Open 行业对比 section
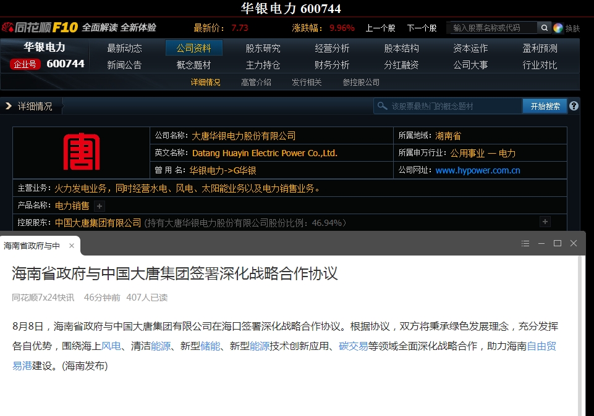This screenshot has width=594, height=416. point(540,65)
